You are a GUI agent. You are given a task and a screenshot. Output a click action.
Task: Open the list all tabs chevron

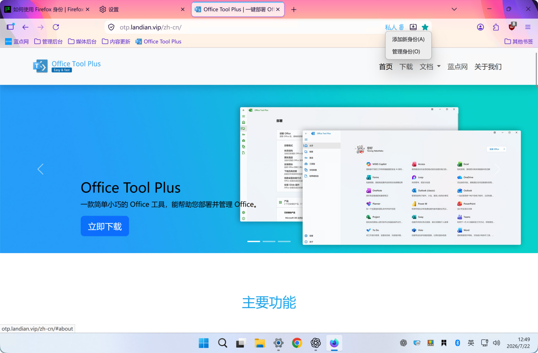pyautogui.click(x=454, y=9)
